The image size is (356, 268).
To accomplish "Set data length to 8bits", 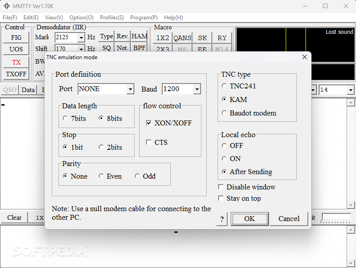I will pyautogui.click(x=110, y=118).
